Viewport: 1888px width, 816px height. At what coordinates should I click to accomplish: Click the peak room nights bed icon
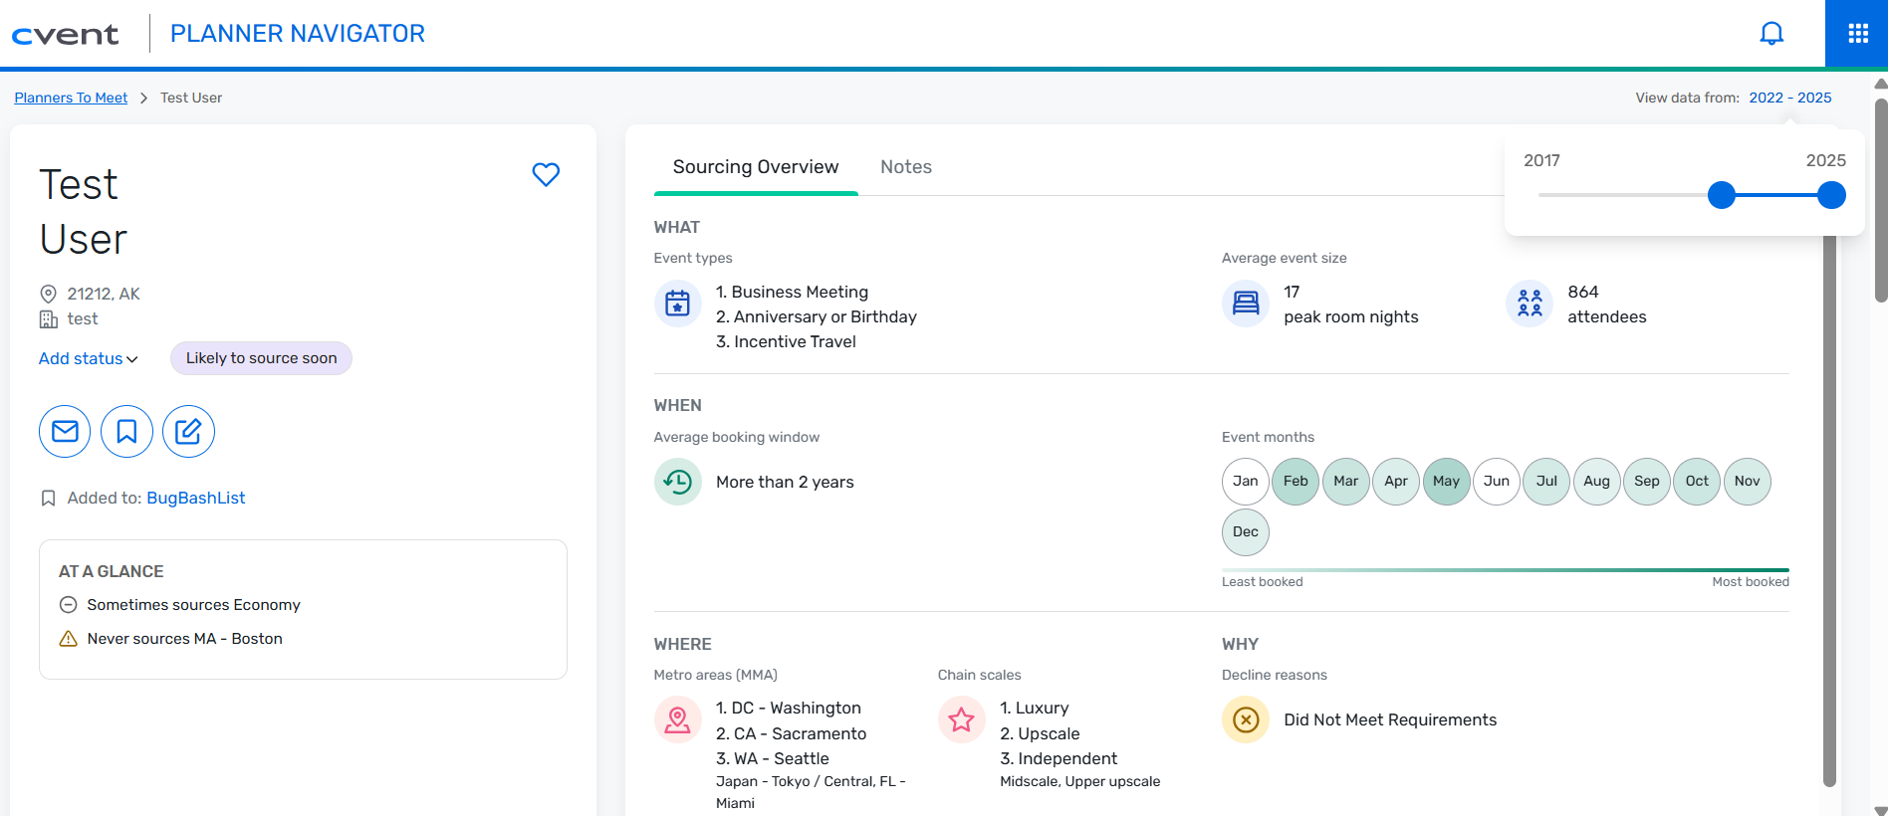tap(1246, 304)
